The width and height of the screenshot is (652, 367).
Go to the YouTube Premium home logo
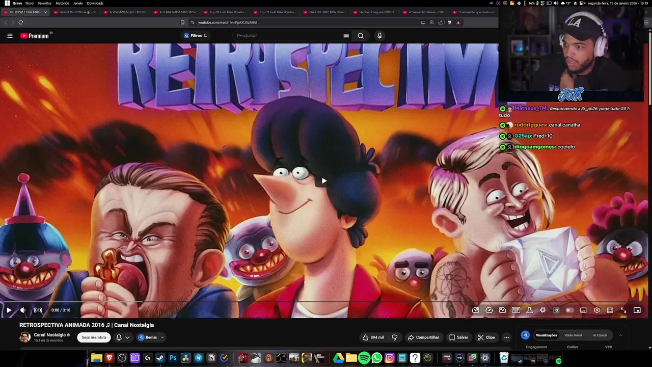(35, 36)
